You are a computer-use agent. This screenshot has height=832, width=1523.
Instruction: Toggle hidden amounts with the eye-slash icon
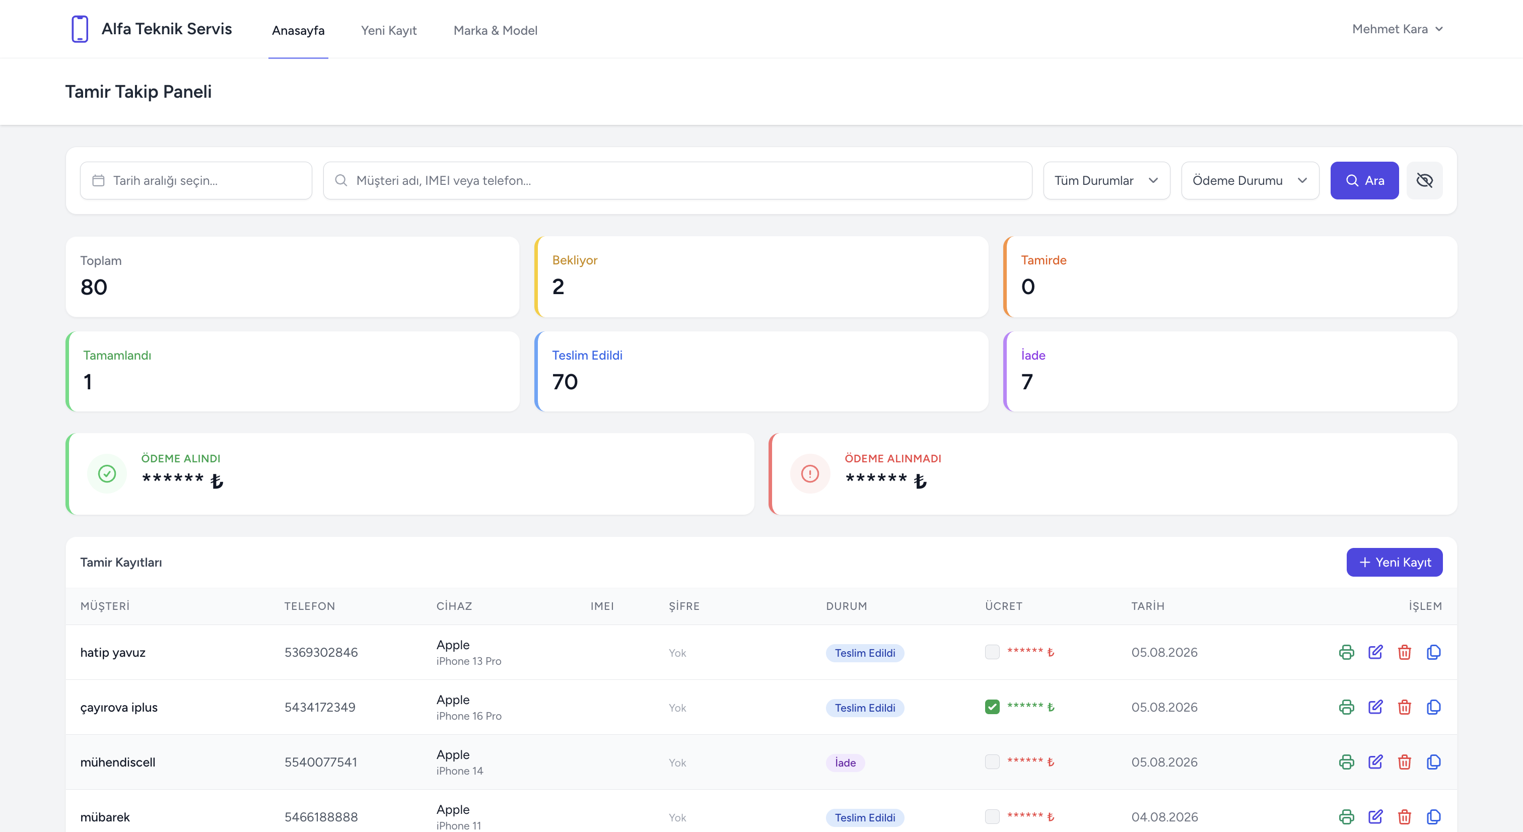point(1424,180)
